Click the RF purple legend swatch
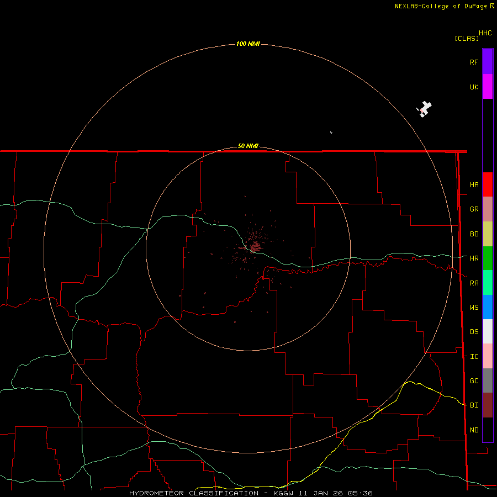497x497 pixels. [488, 62]
